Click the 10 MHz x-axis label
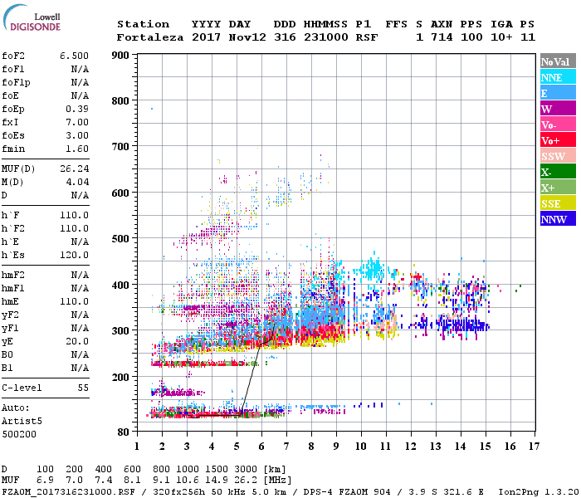The height and width of the screenshot is (498, 581). (x=361, y=447)
